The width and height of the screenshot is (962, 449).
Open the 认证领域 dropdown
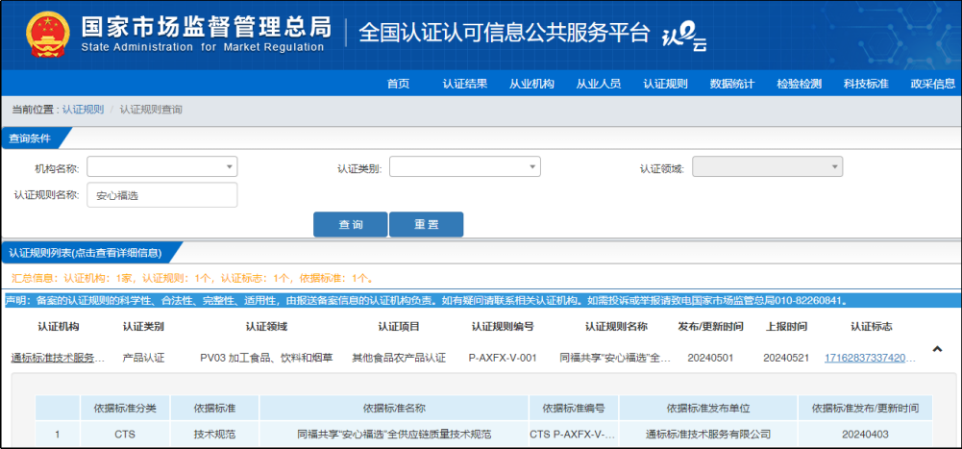tap(767, 167)
